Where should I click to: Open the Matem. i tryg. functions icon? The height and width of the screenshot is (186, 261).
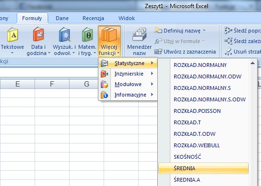(x=87, y=34)
